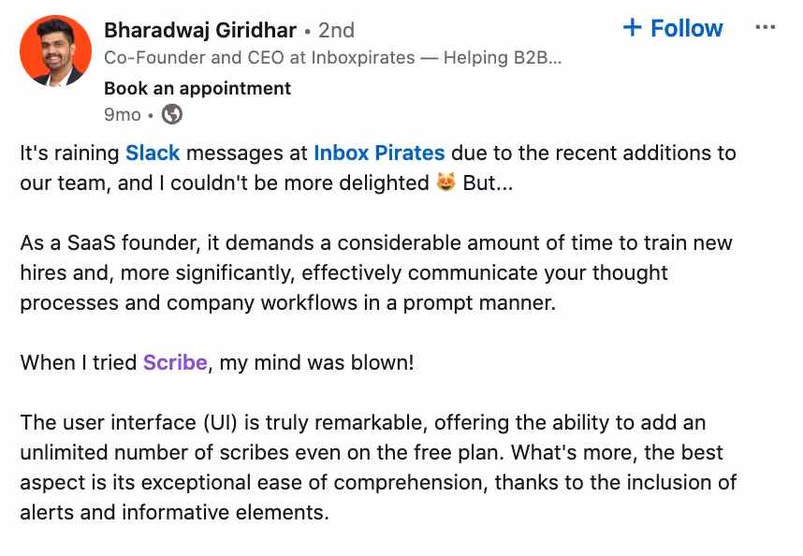Click the 9mo timestamp to open the post
803x556 pixels.
123,113
